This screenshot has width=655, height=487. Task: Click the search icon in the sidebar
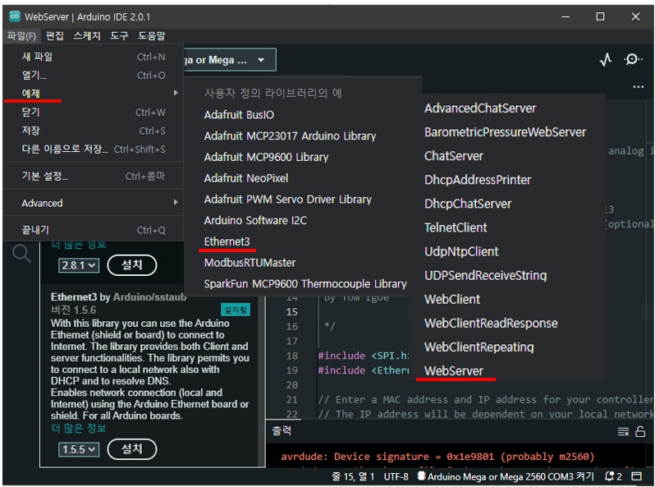[21, 254]
